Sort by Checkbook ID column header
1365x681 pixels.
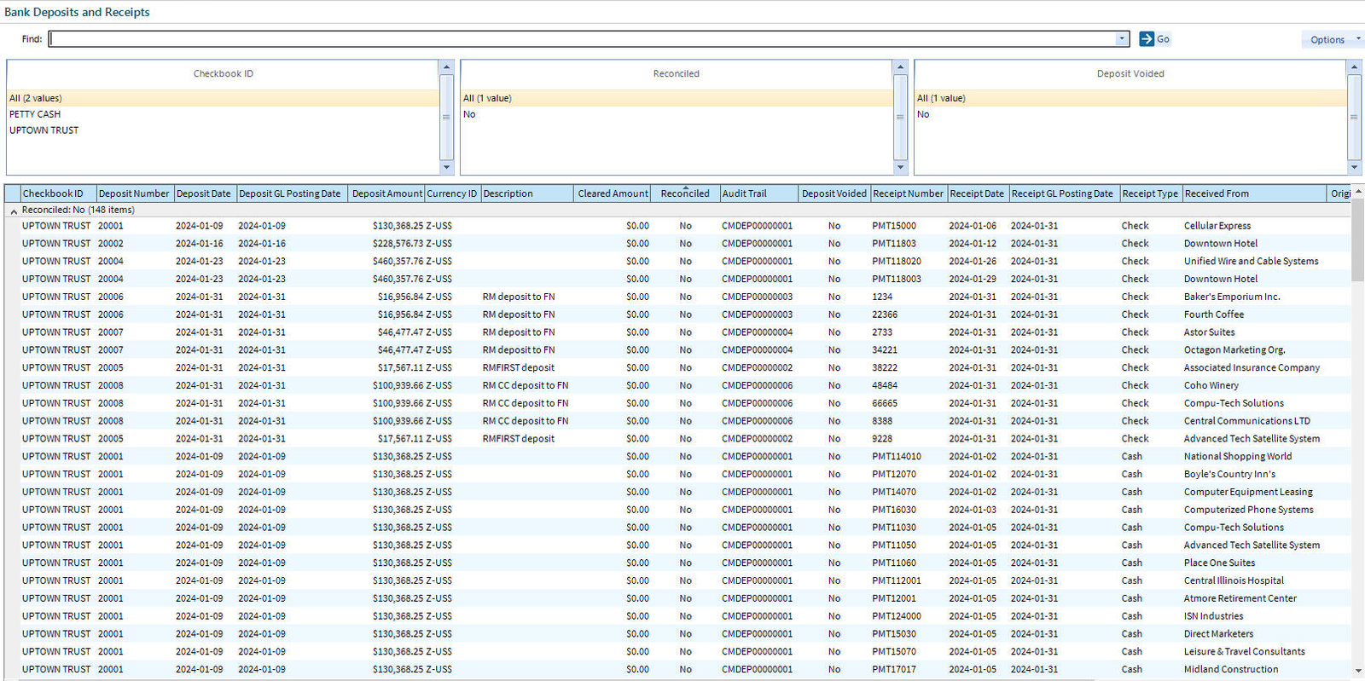coord(57,193)
